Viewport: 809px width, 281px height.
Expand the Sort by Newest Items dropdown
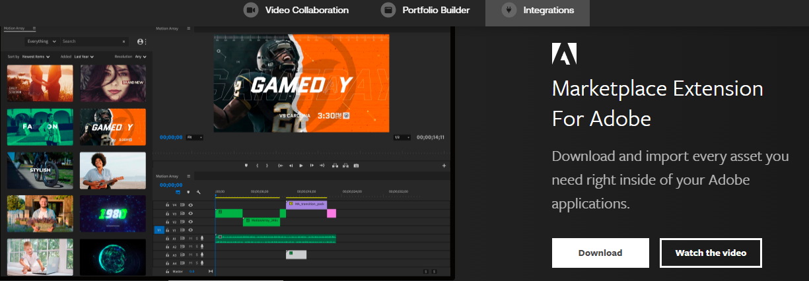(36, 57)
